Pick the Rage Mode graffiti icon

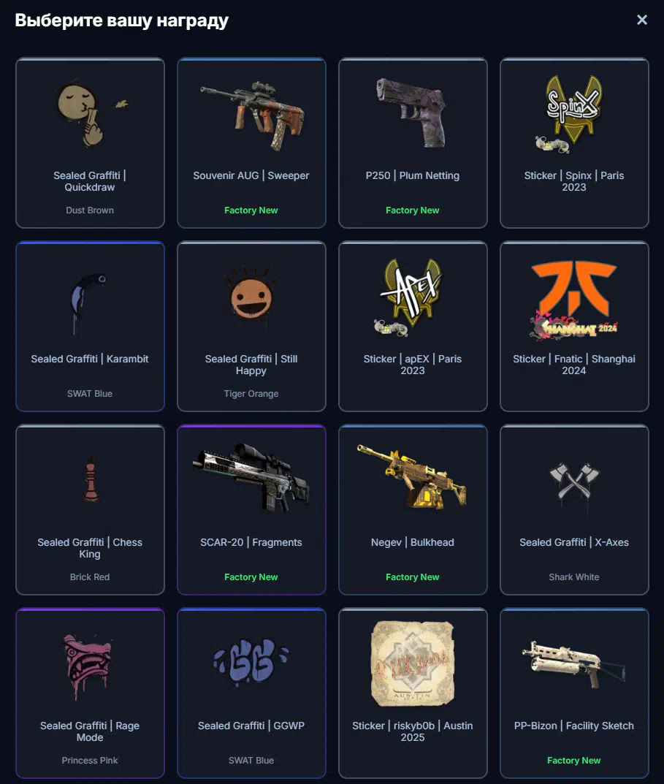tap(88, 666)
